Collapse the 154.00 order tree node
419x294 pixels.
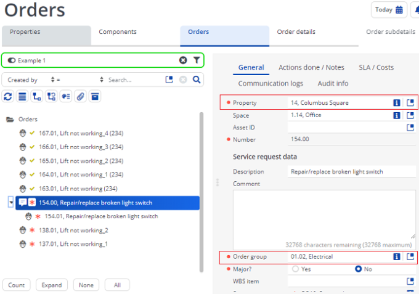point(10,202)
